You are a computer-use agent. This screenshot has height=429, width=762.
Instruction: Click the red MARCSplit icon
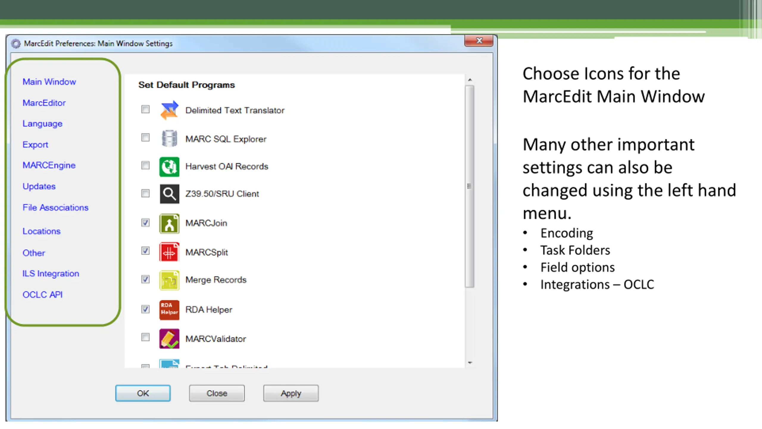point(169,252)
